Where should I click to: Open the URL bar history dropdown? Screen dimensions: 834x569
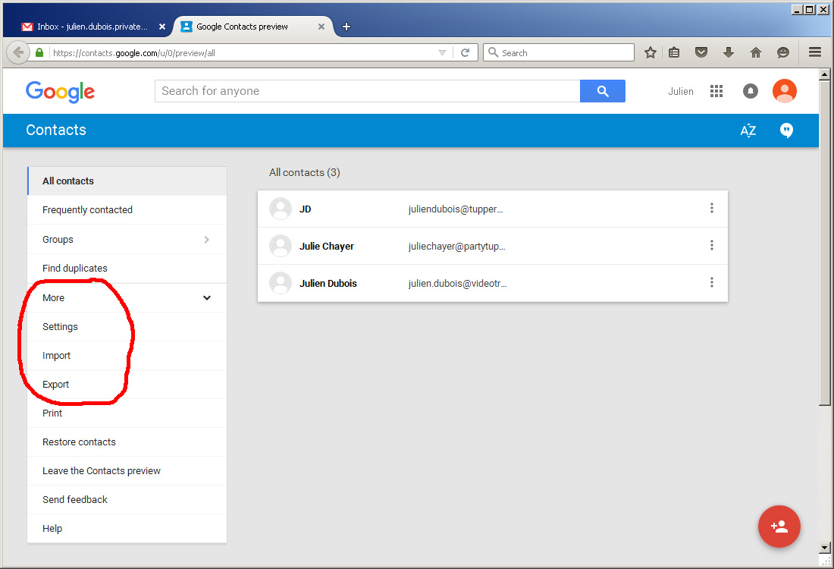[443, 52]
